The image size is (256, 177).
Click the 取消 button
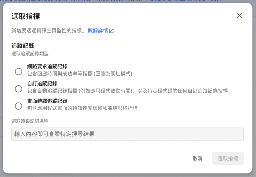(x=197, y=158)
